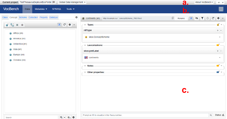The height and width of the screenshot is (119, 227).
Task: Switch to the Datatype tab
Action: pos(54,17)
